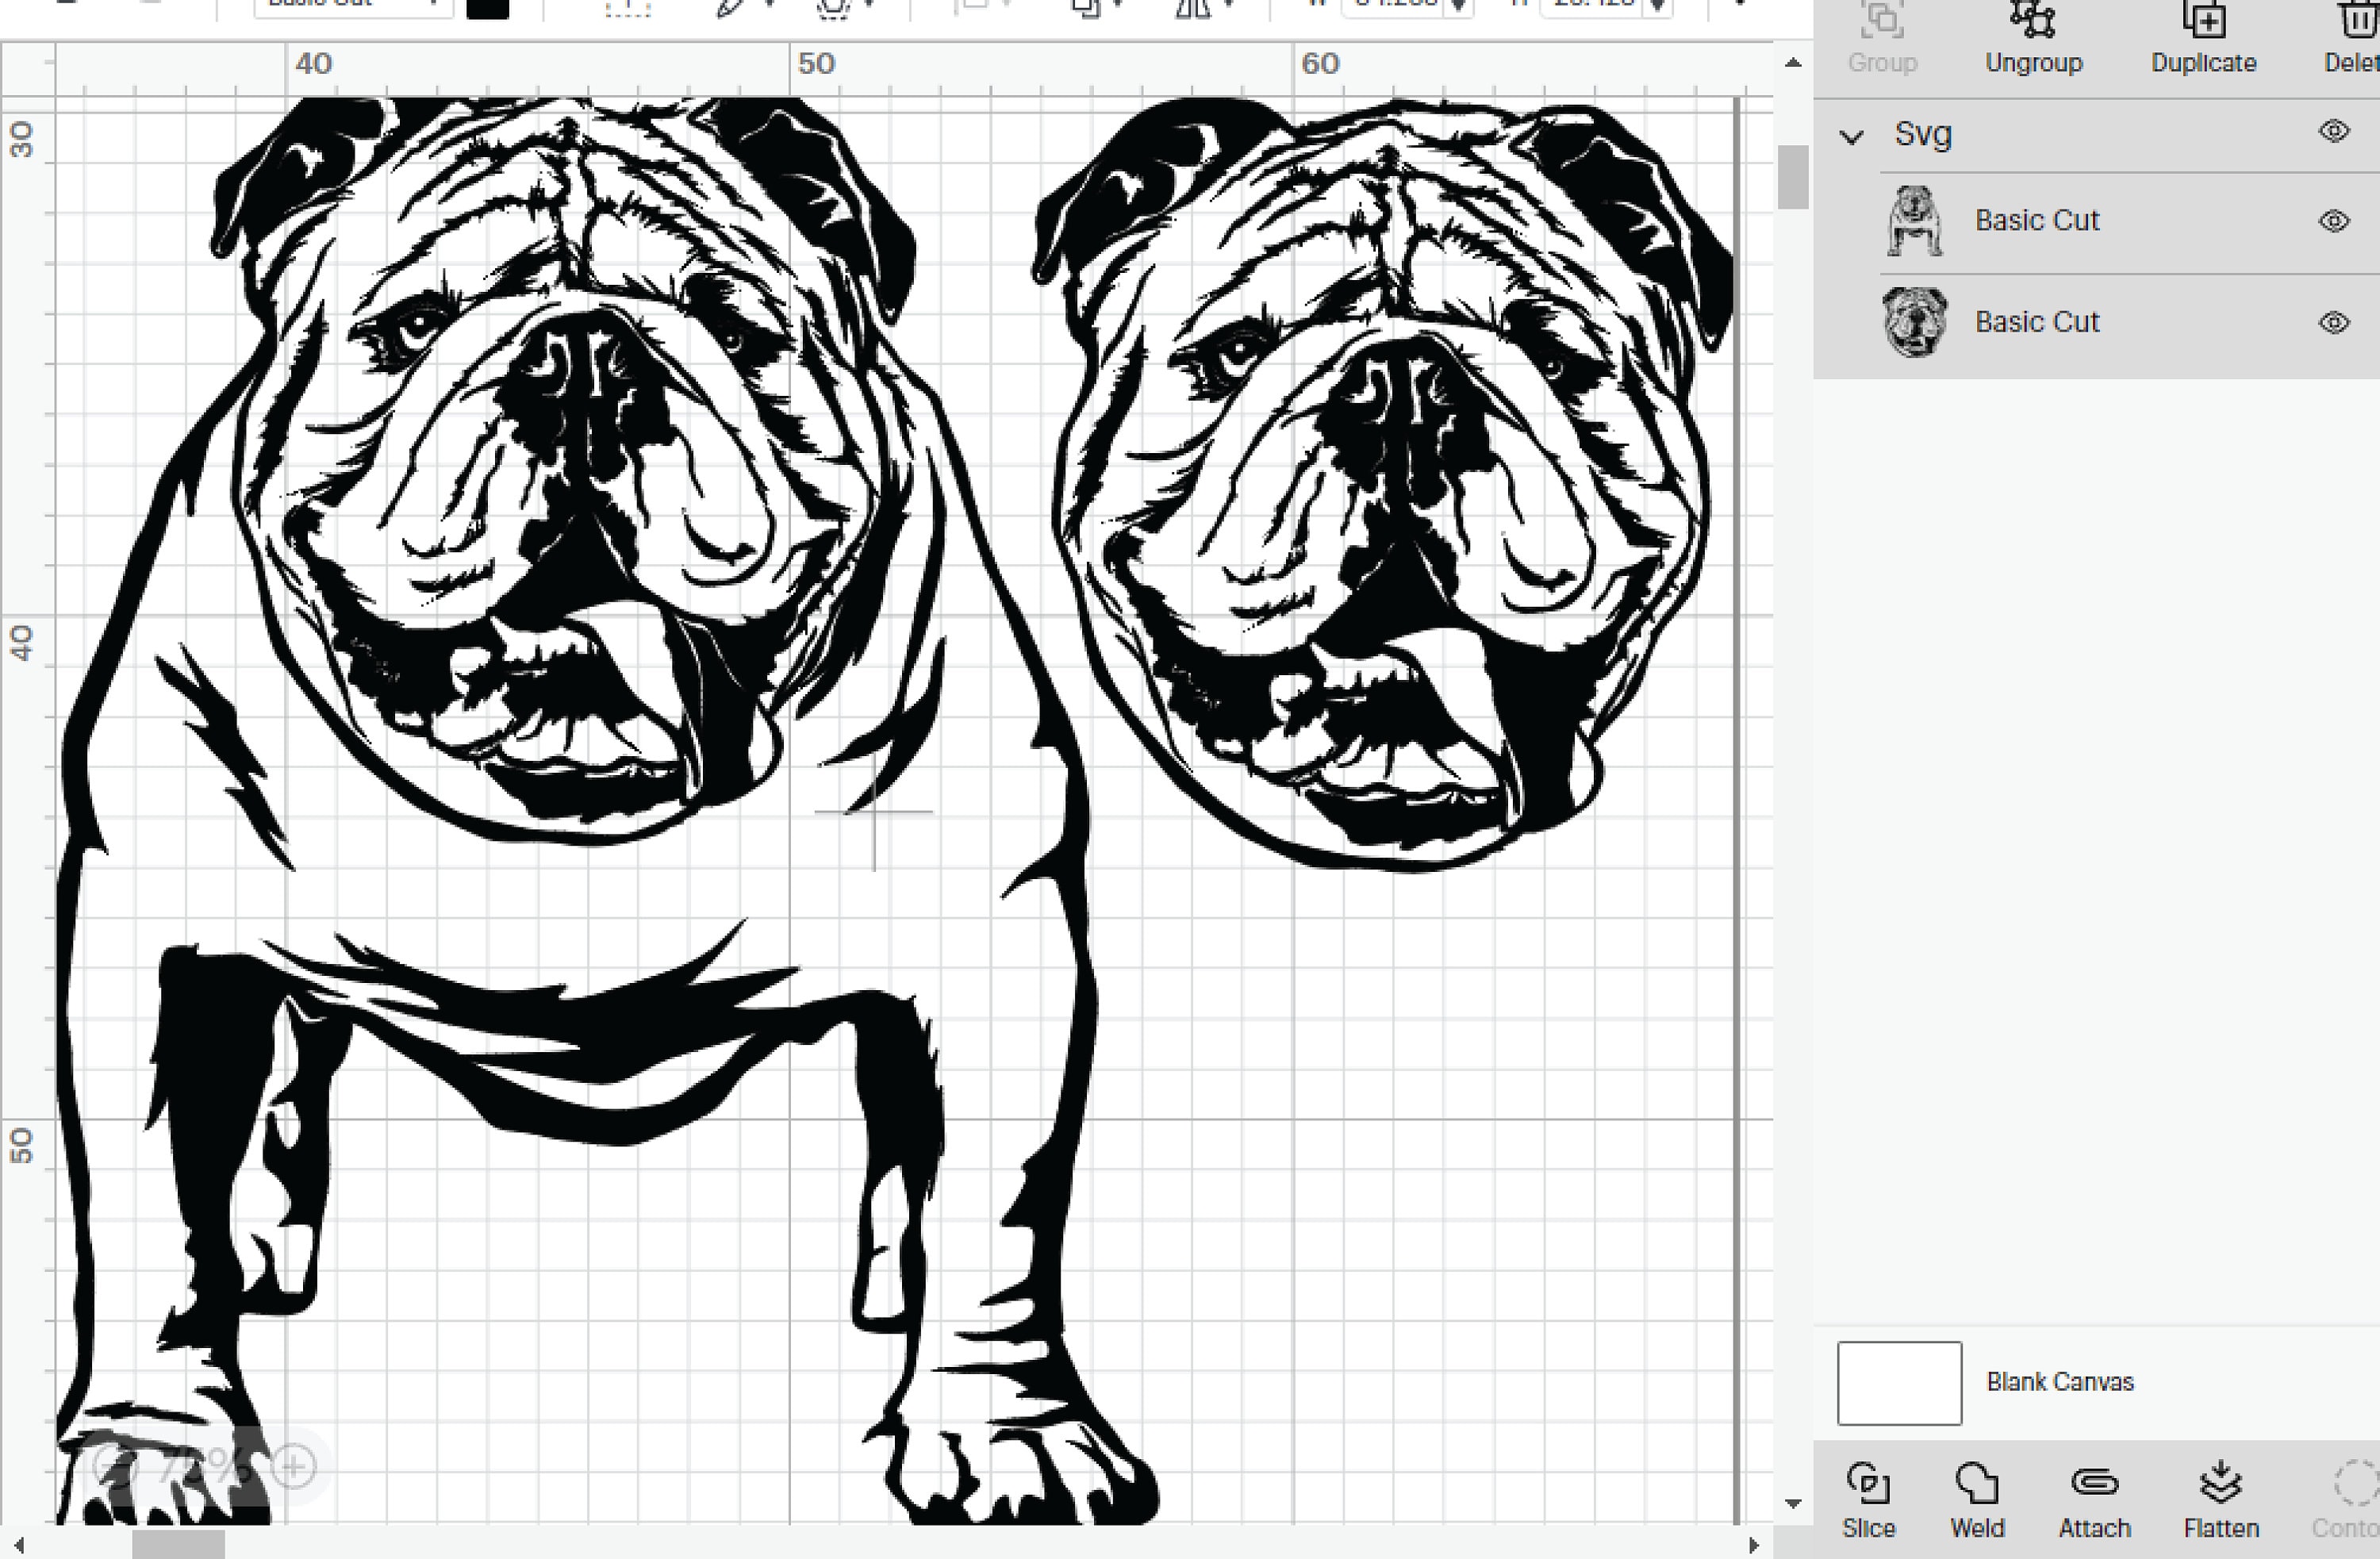2380x1559 pixels.
Task: Select the full-body bulldog layer thumbnail
Action: [1914, 221]
